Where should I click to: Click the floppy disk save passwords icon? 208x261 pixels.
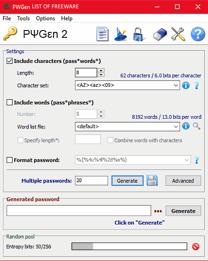(152, 181)
